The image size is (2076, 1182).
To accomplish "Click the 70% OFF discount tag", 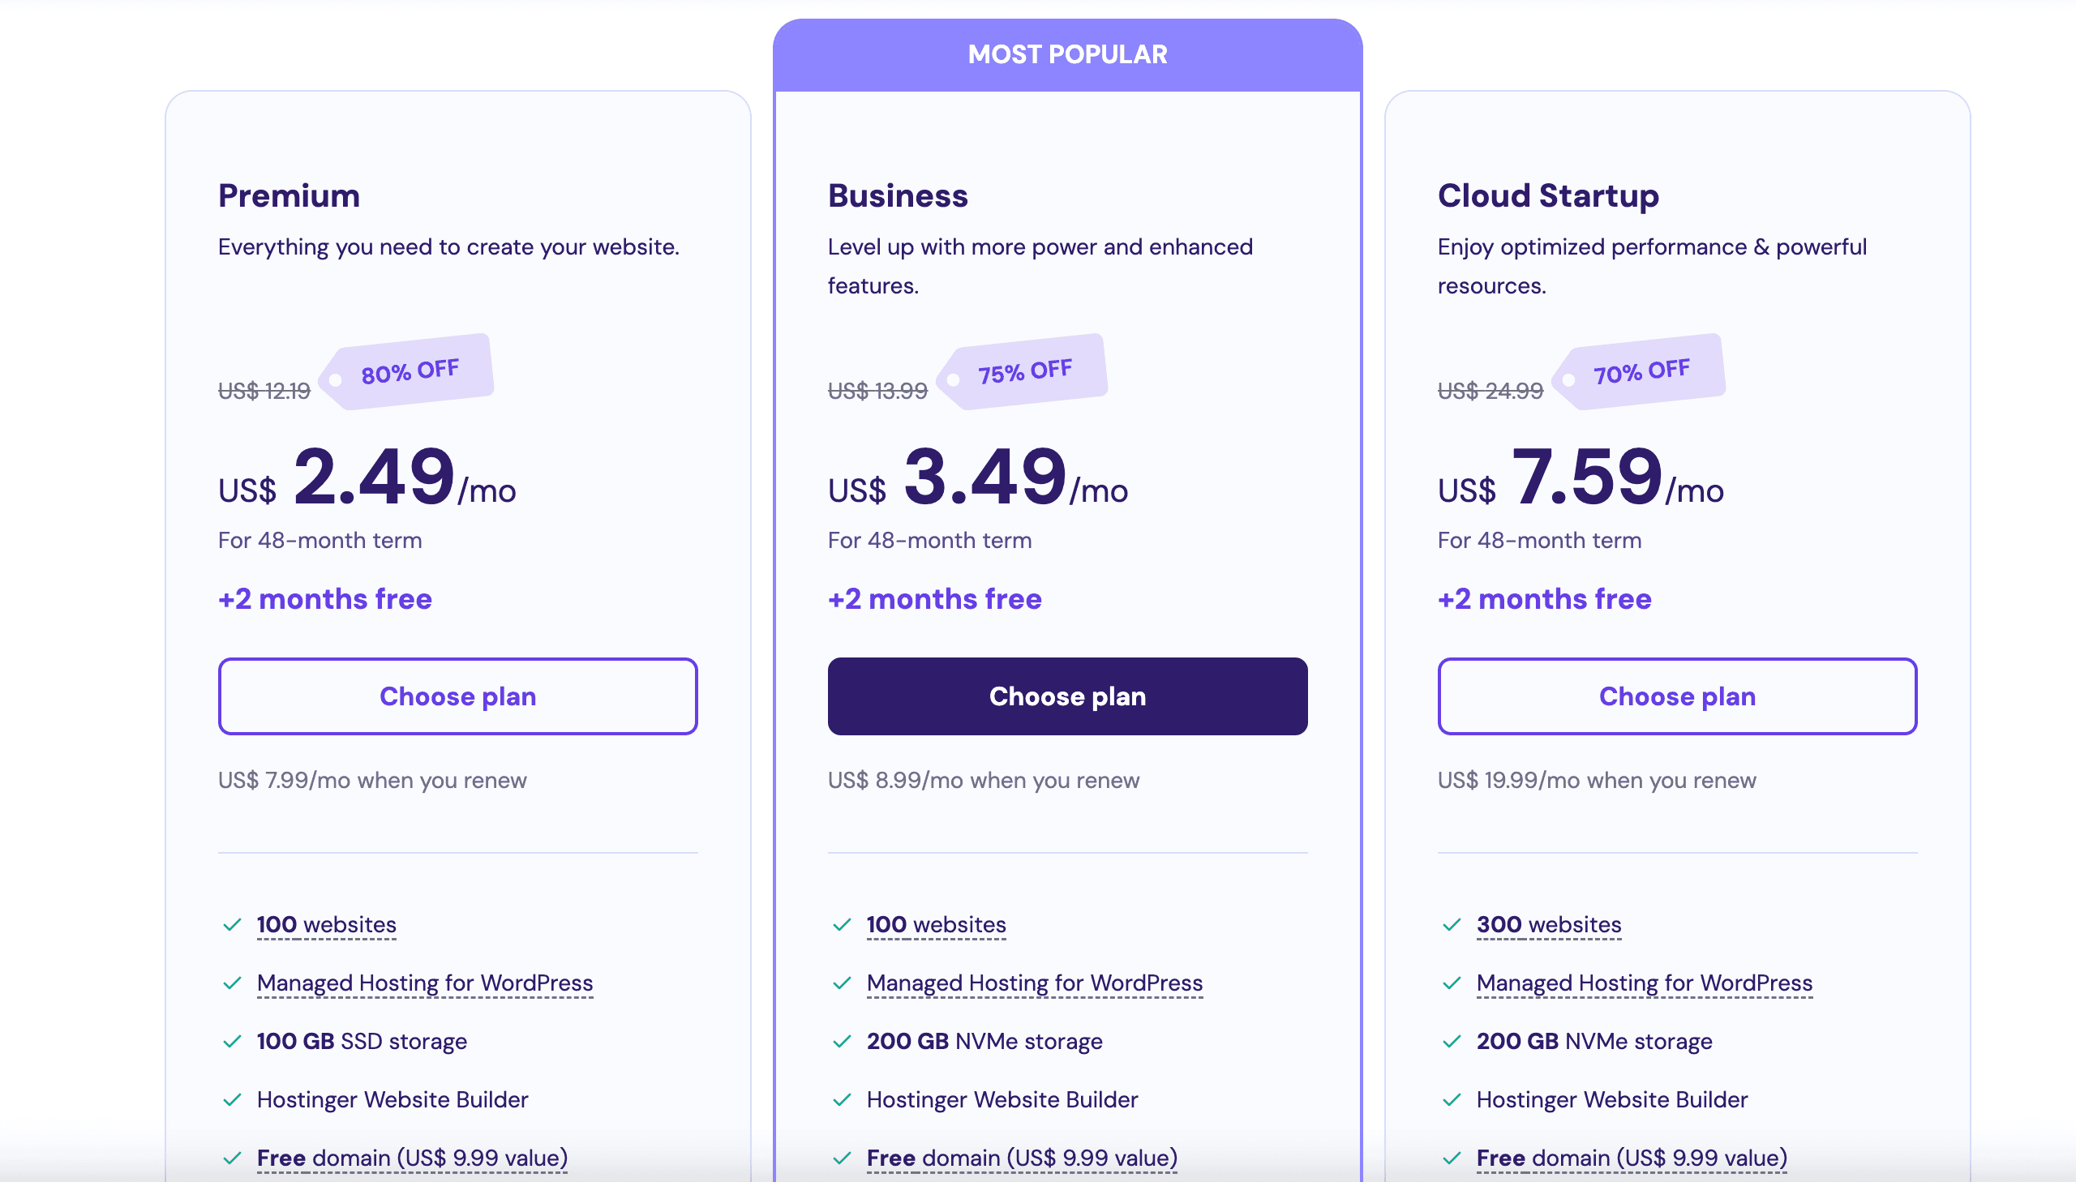I will [1640, 371].
